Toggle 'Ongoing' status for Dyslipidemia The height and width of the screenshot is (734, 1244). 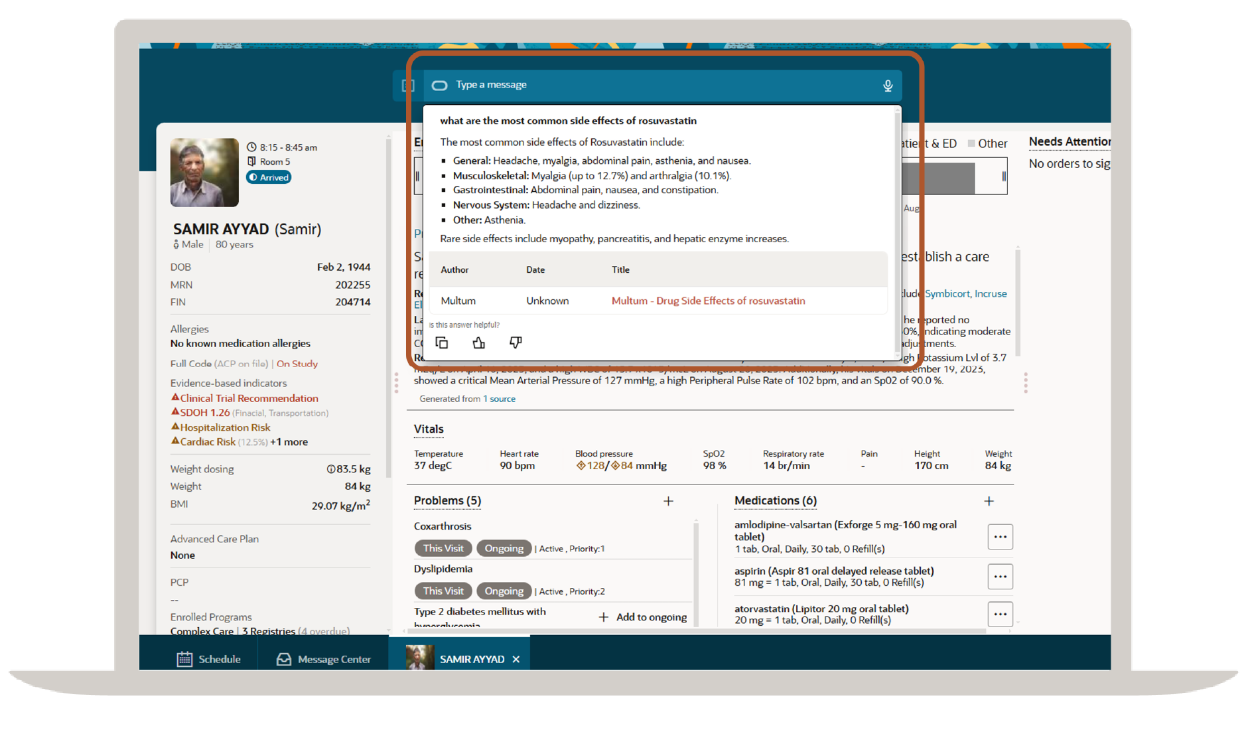(504, 591)
